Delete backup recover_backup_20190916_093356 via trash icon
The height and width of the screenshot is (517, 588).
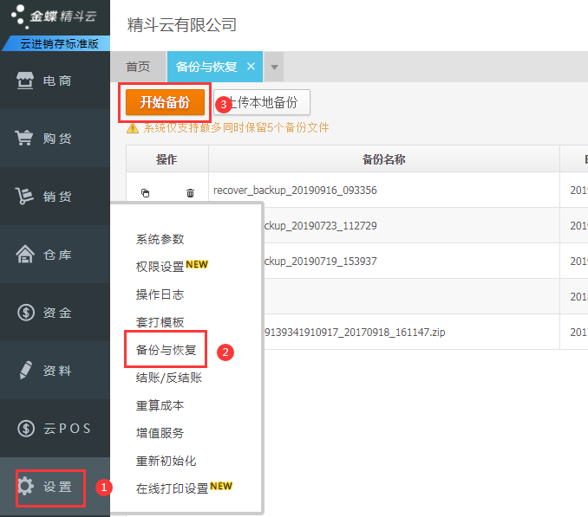click(190, 193)
